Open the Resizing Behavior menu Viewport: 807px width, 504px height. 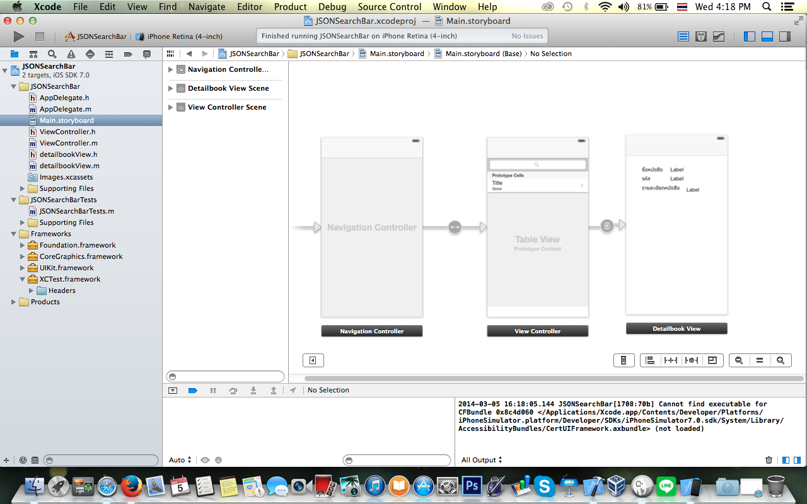pyautogui.click(x=712, y=360)
